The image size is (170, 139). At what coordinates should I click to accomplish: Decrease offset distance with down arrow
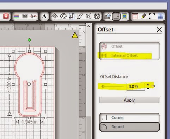pos(148,89)
